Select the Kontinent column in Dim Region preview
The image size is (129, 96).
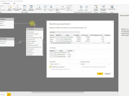(70, 51)
